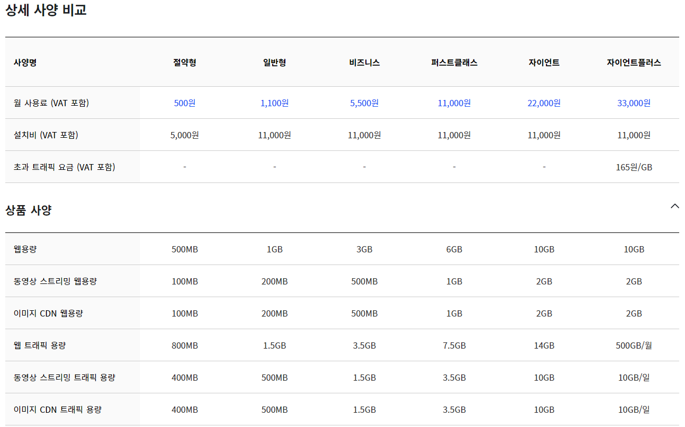Select the 절약형 column header
This screenshot has width=685, height=427.
coord(185,63)
